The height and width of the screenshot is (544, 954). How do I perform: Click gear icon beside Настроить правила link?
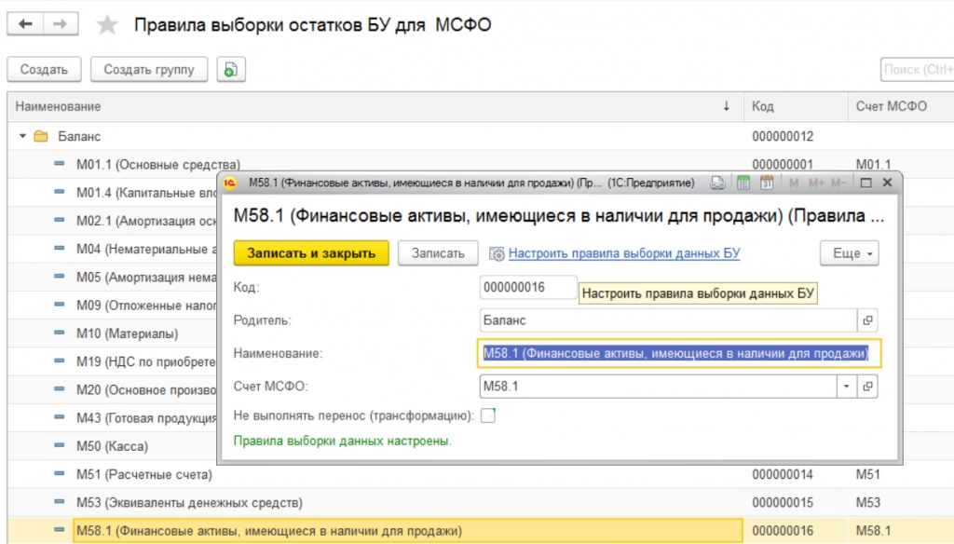point(497,253)
